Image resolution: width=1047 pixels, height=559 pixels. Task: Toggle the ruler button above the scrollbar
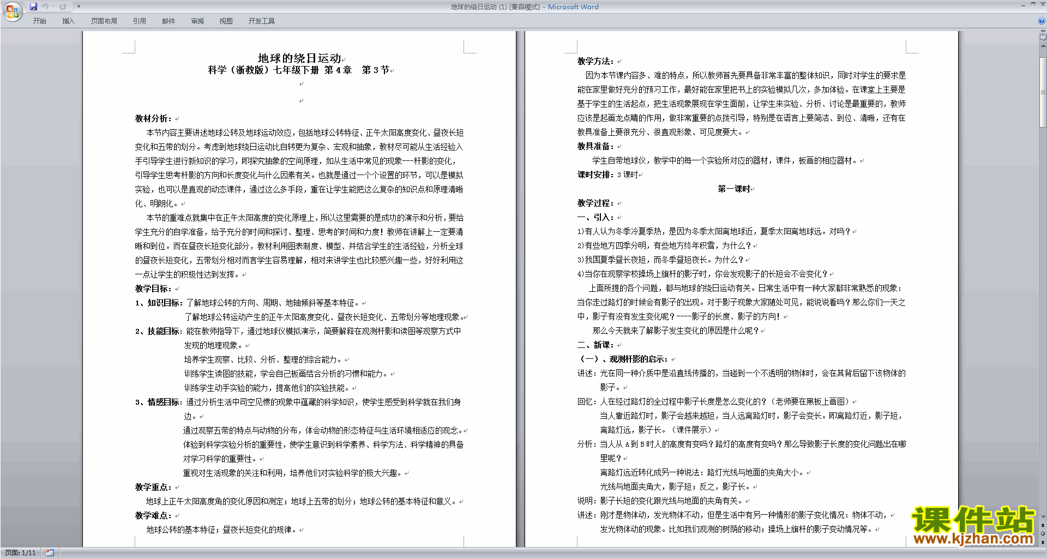tap(1043, 38)
